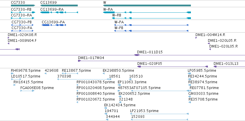Open the W-RA transcript glyph
This screenshot has height=121, width=245.
[x=147, y=12]
